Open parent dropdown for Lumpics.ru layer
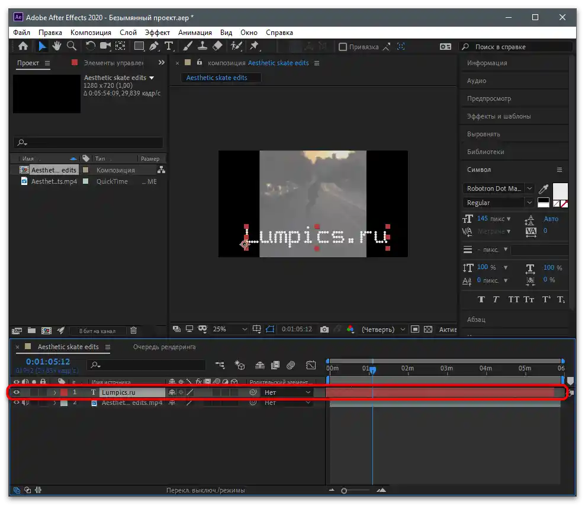This screenshot has width=585, height=505. tap(287, 392)
